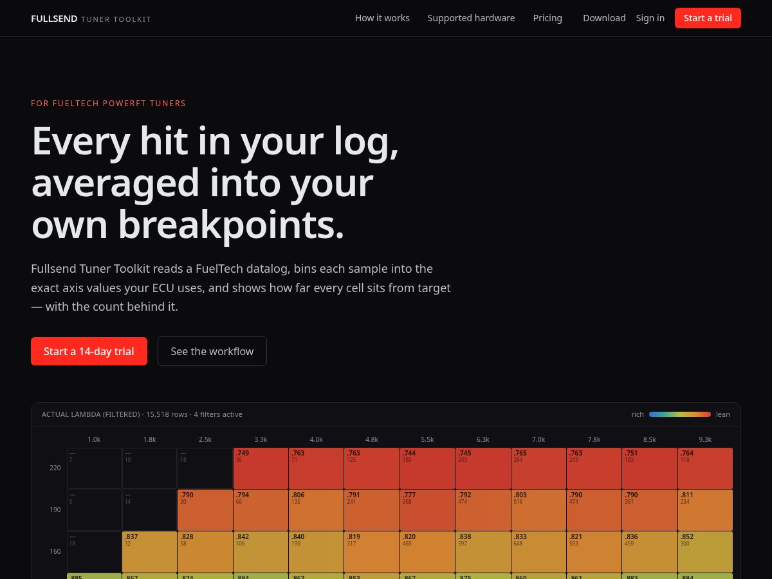Select the 4.0k RPM column header
This screenshot has width=772, height=579.
[317, 439]
